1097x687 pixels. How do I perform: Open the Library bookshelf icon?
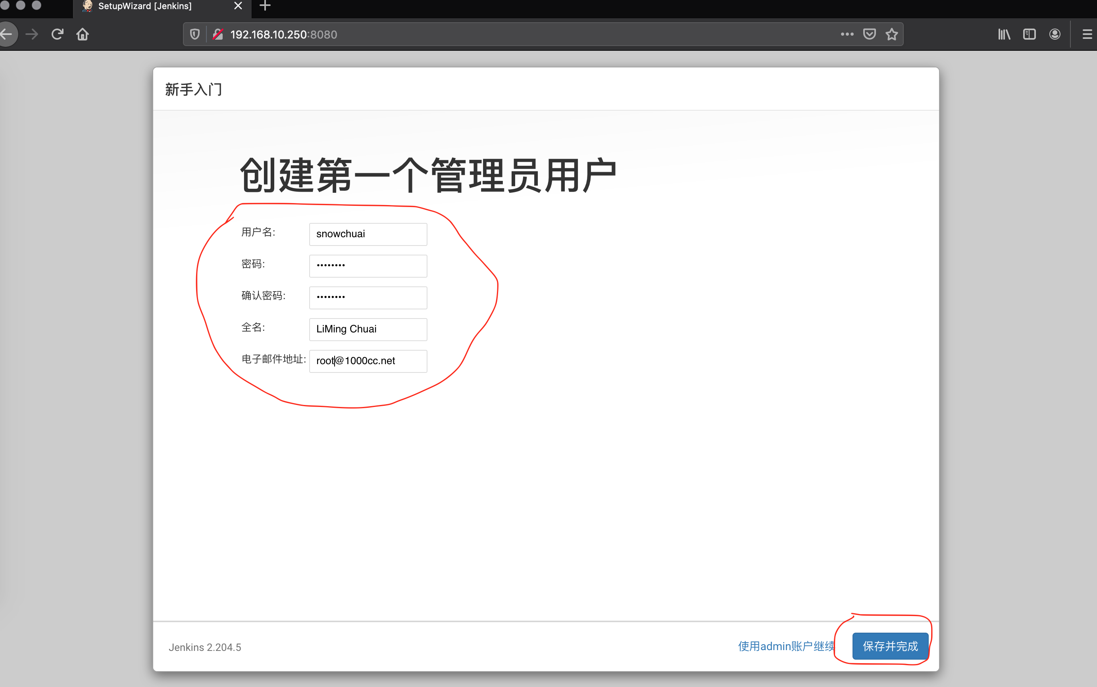pyautogui.click(x=1004, y=34)
